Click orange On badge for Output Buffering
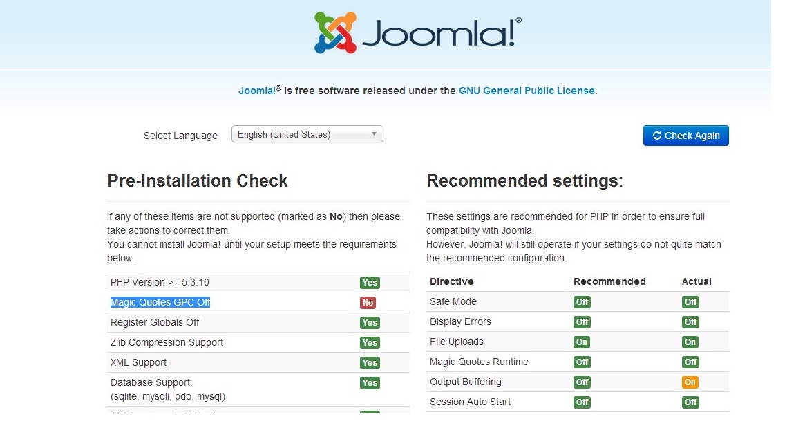The height and width of the screenshot is (448, 796). point(690,382)
